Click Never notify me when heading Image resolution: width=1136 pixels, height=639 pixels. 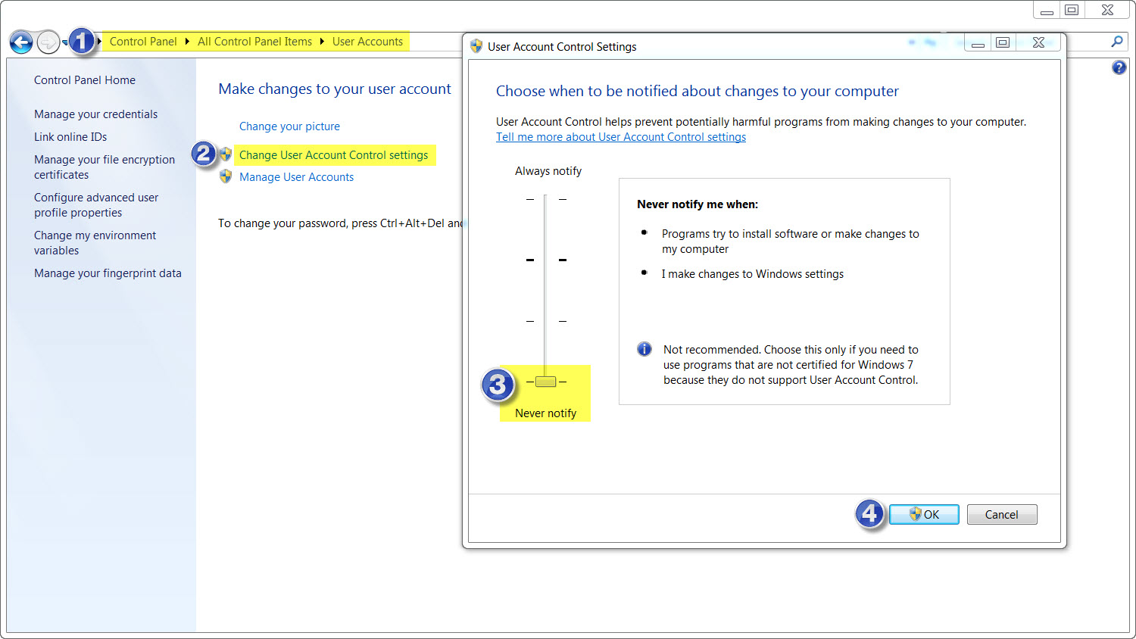coord(698,204)
